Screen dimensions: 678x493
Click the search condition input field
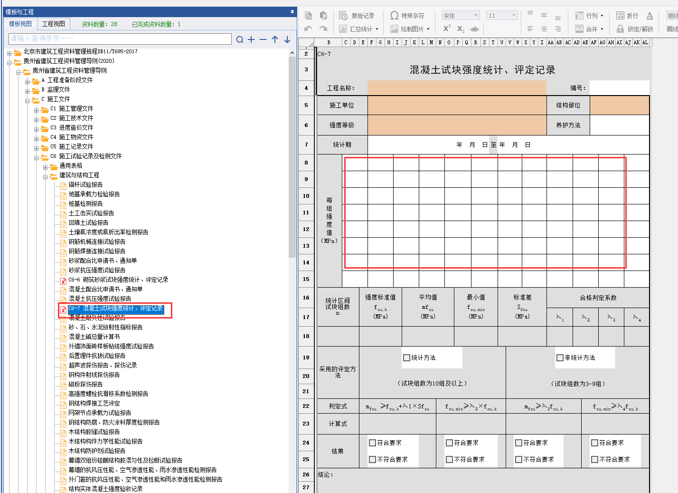[120, 39]
